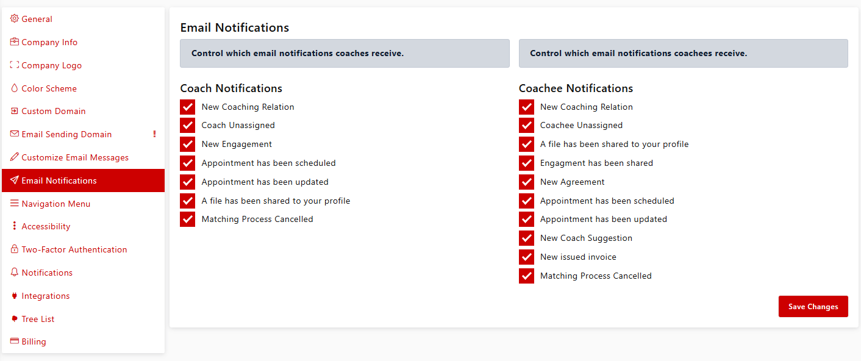Click the red exclamation warning on Email Sending Domain
The image size is (861, 361).
point(154,134)
